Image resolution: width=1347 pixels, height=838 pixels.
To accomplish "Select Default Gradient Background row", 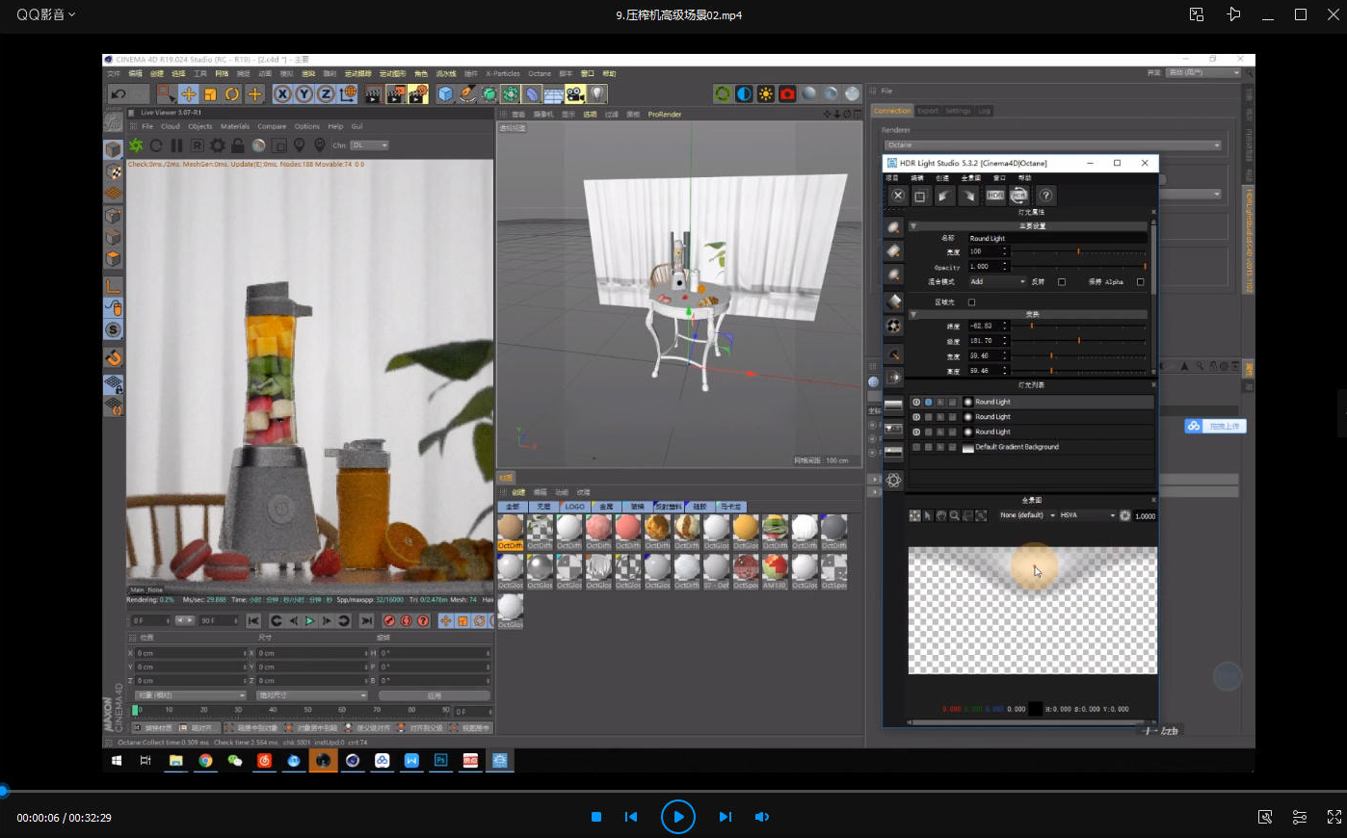I will 1031,447.
